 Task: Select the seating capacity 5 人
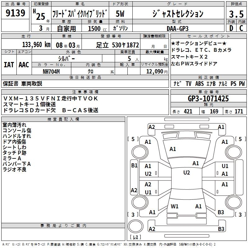133,59
